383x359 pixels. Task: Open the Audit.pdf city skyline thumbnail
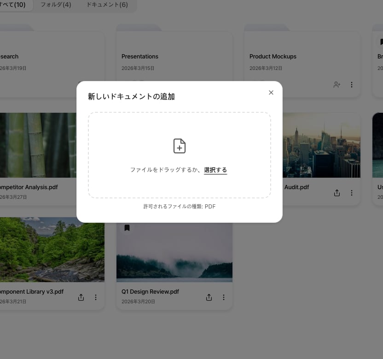tap(321, 145)
